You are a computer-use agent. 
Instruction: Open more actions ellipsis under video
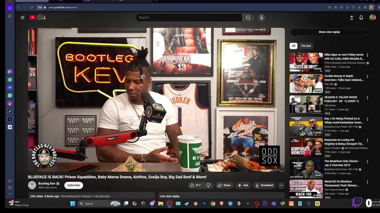tap(281, 185)
